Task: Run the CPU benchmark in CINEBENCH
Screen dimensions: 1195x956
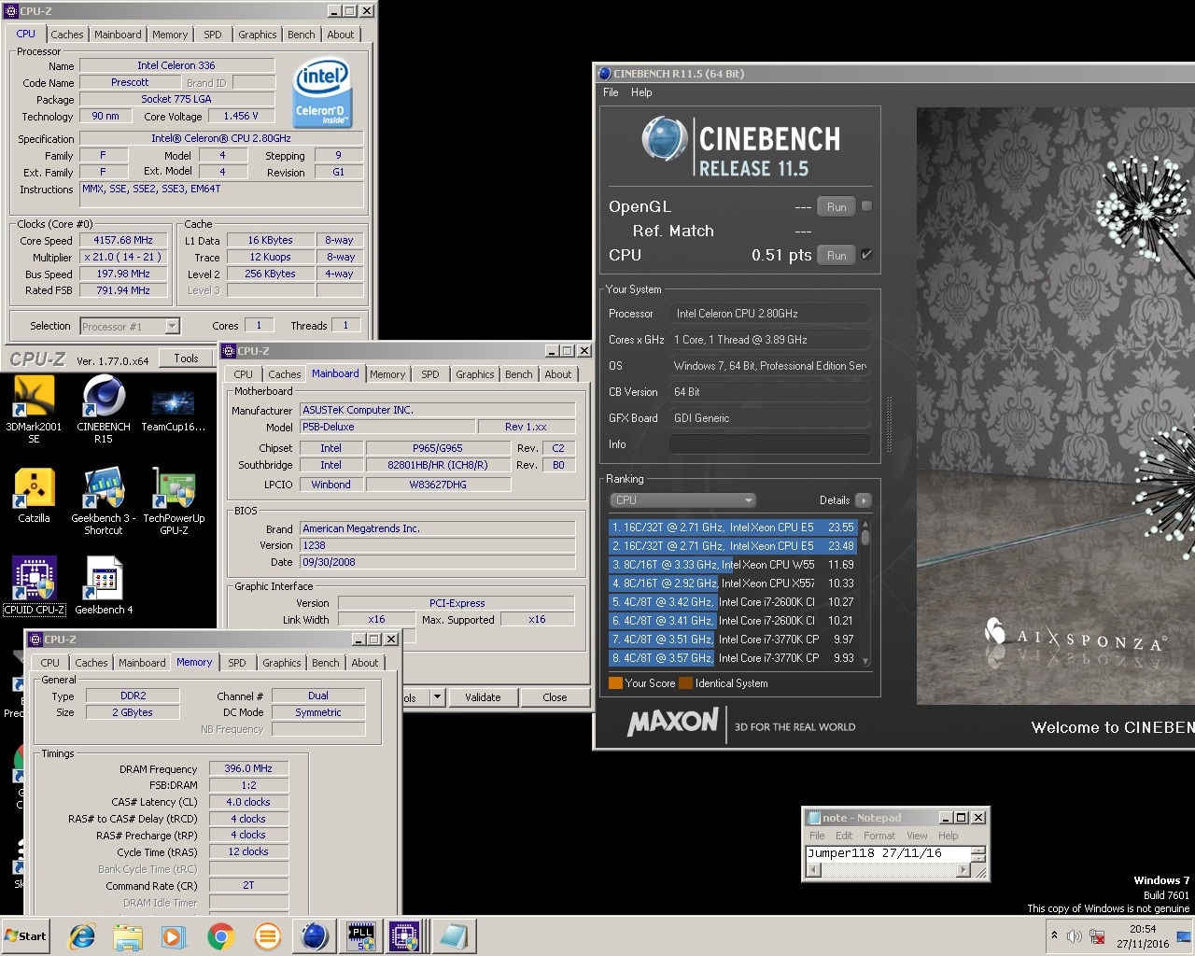Action: click(x=836, y=256)
